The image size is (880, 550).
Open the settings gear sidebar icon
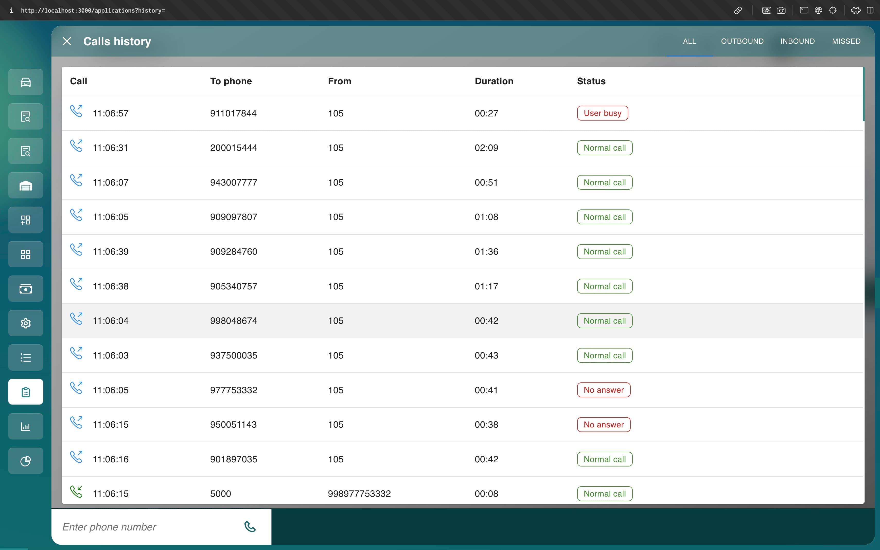[25, 323]
